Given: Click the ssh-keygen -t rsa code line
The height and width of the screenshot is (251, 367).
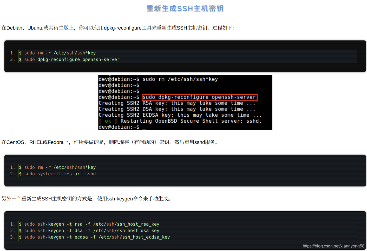Looking at the screenshot, I should [89, 224].
